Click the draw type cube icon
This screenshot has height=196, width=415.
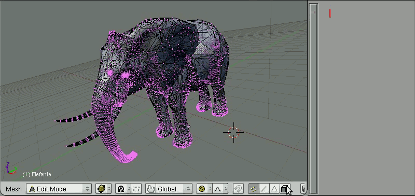[102, 189]
